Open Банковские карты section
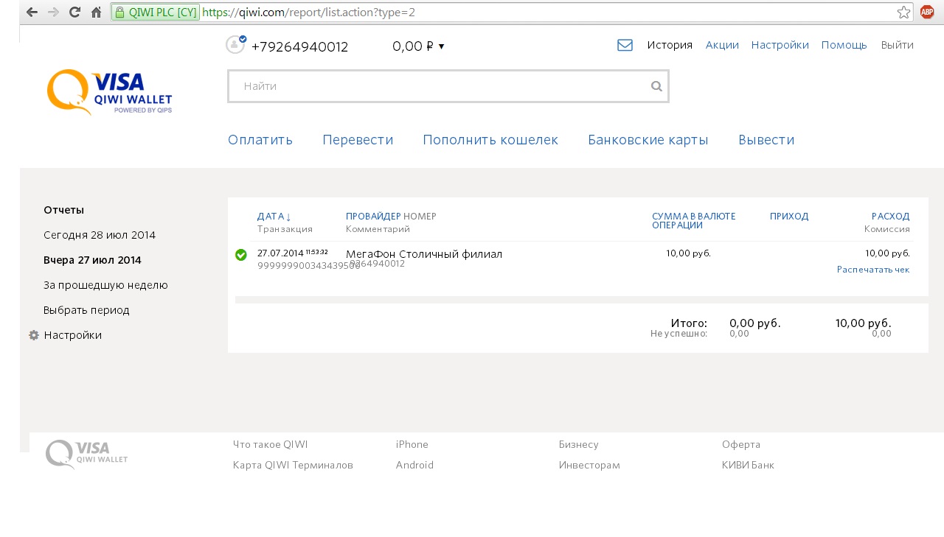This screenshot has height=537, width=944. coord(648,140)
